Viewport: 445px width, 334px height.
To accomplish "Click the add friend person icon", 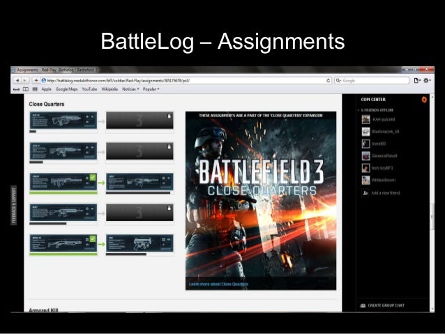I will tap(365, 193).
